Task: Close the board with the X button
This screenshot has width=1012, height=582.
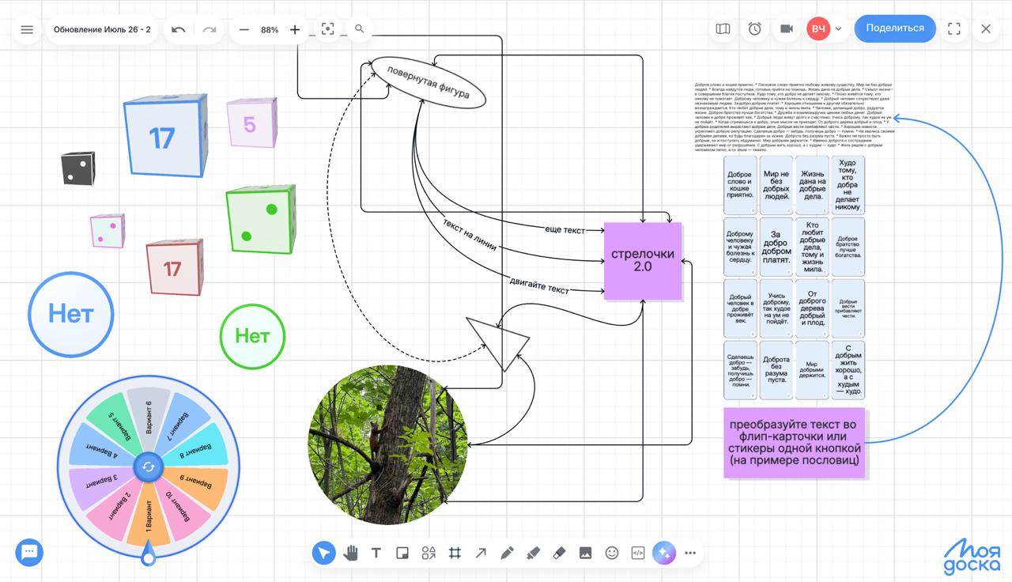Action: point(986,29)
